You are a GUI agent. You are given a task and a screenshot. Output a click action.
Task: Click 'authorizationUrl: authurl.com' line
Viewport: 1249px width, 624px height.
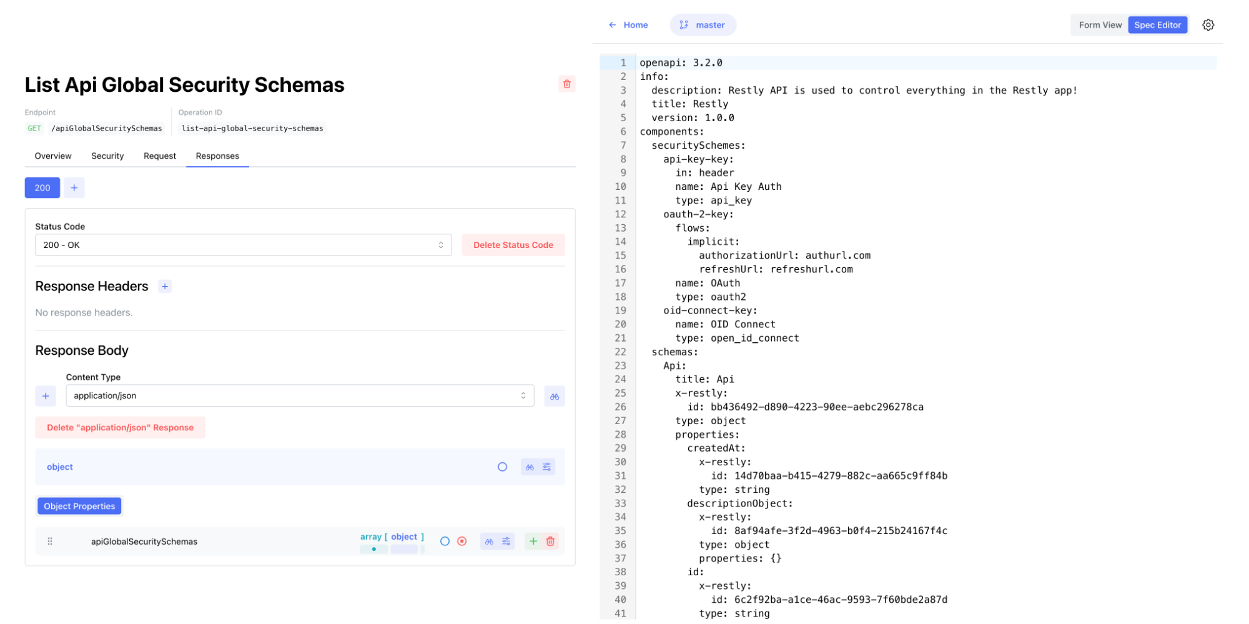click(784, 255)
